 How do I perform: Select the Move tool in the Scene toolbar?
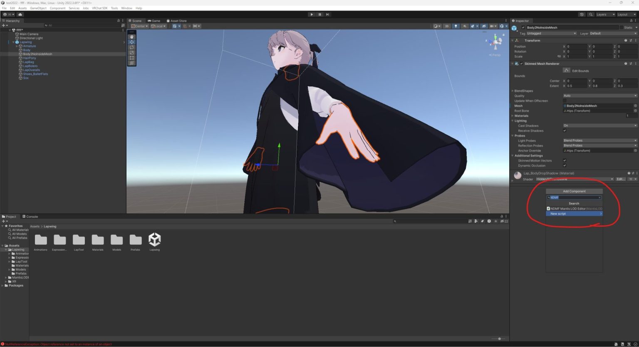click(131, 42)
